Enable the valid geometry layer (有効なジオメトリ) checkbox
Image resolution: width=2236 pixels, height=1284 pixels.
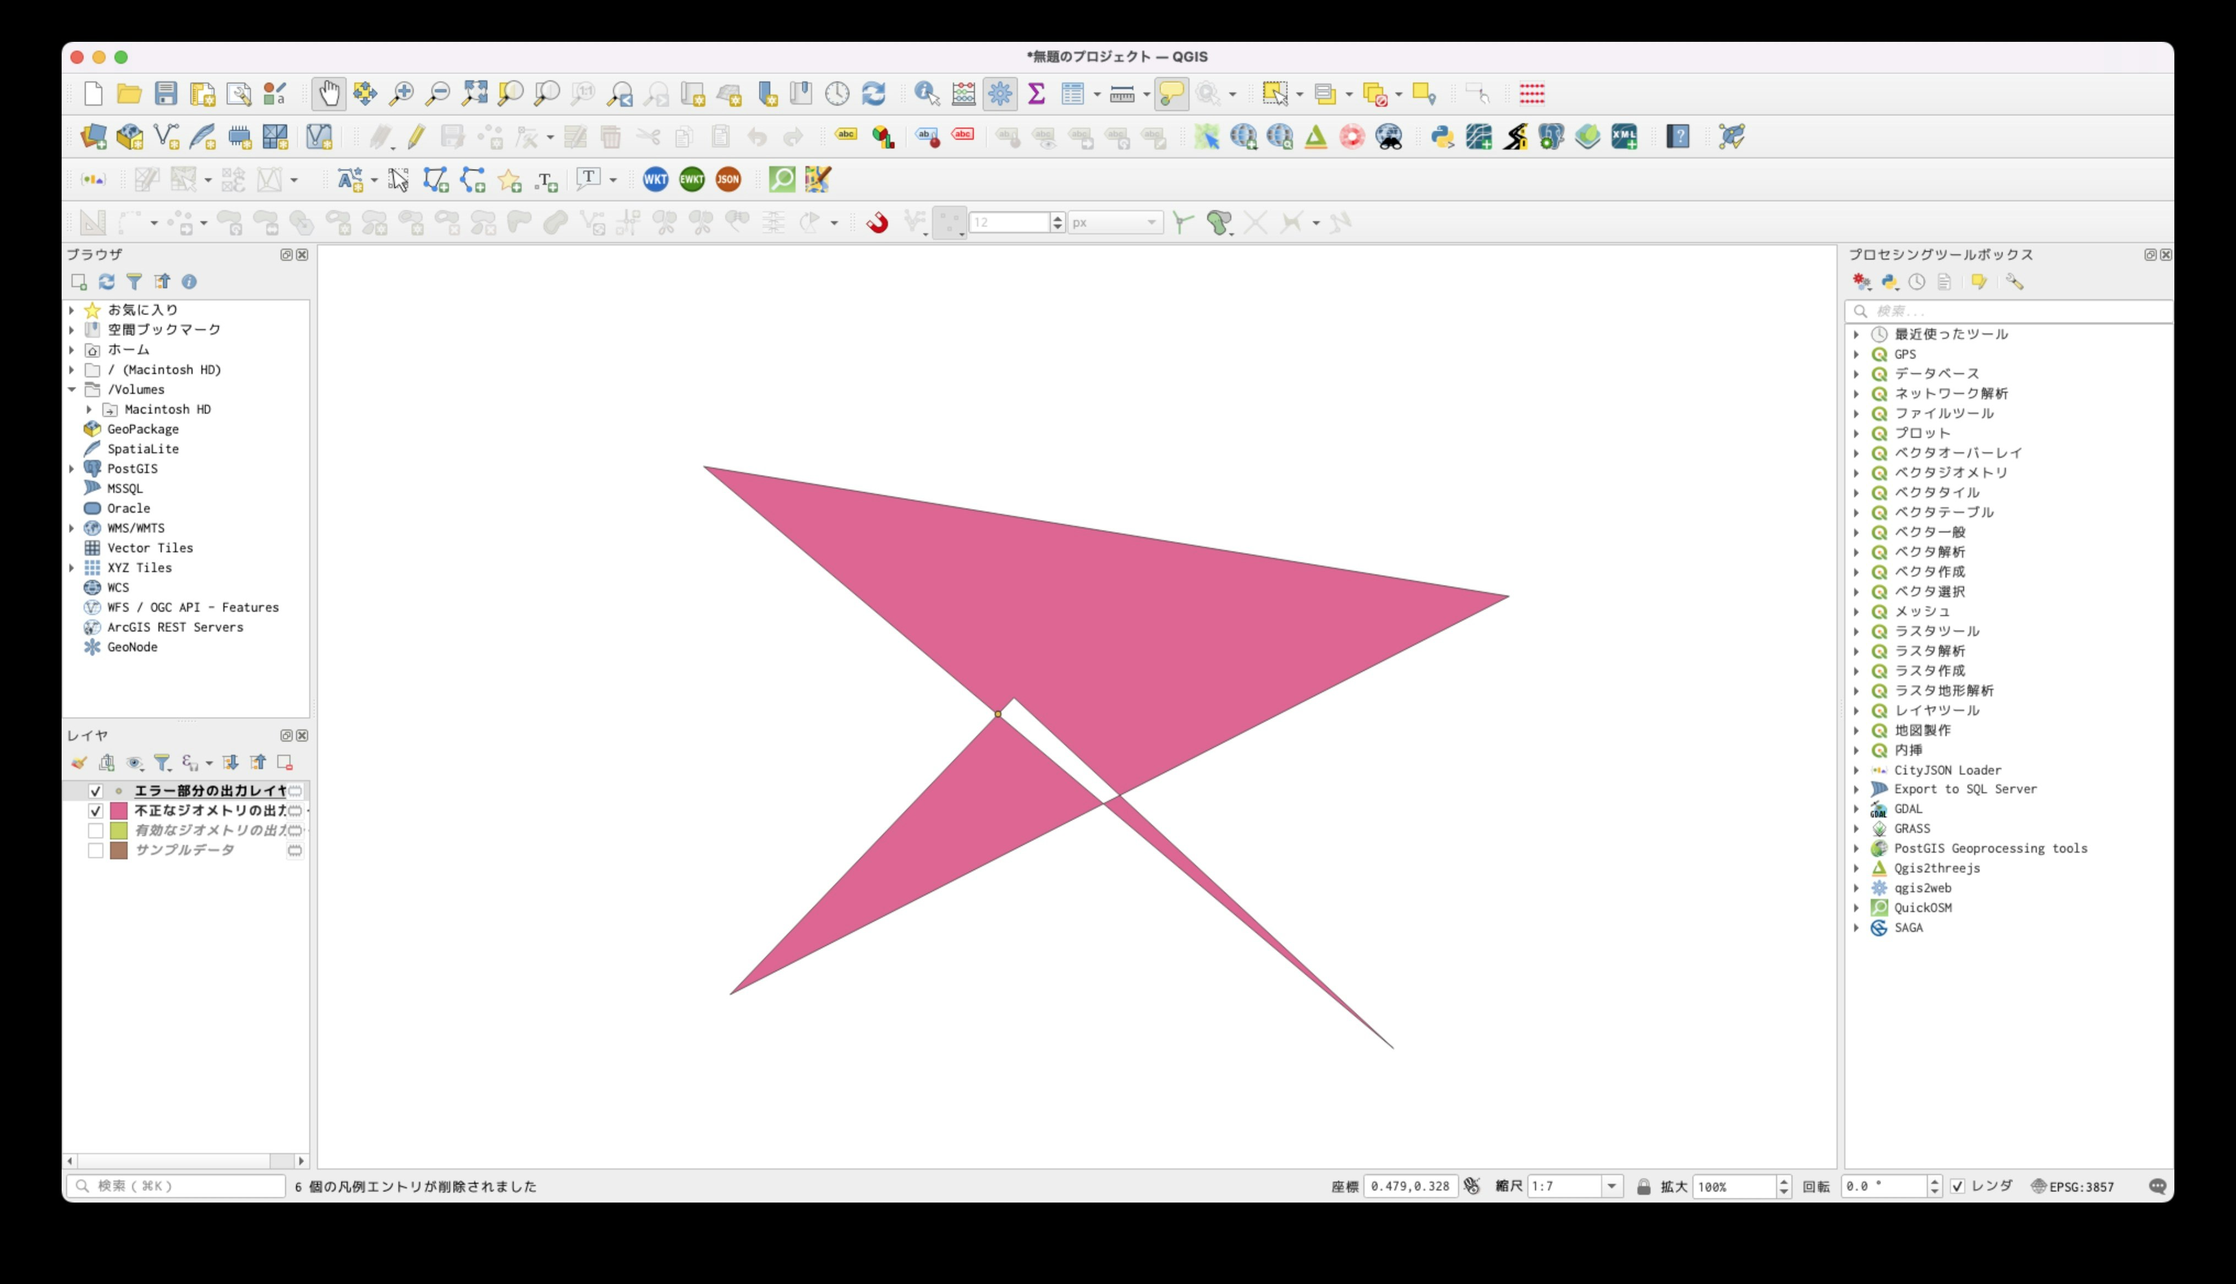95,831
